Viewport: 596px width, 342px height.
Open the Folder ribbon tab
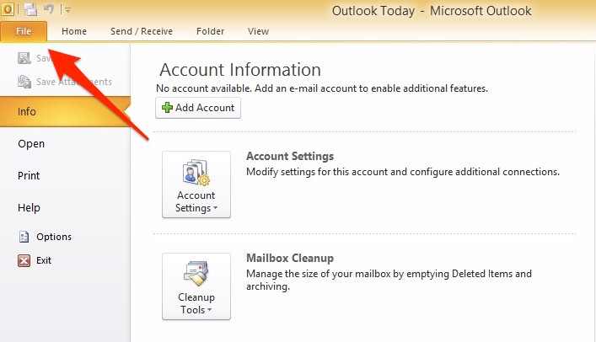tap(210, 31)
